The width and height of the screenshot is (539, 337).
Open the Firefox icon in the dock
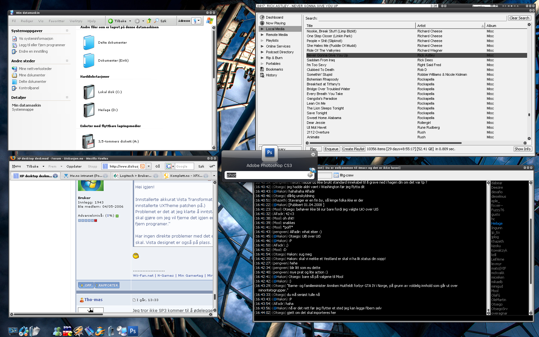[100, 331]
